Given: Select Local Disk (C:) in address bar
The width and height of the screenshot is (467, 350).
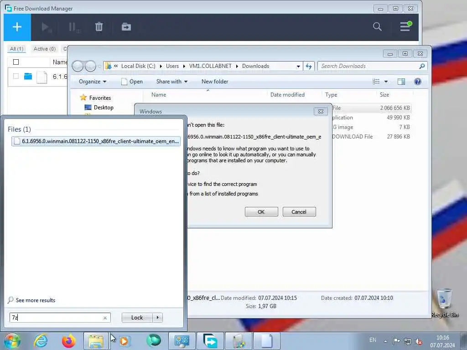Looking at the screenshot, I should 138,66.
